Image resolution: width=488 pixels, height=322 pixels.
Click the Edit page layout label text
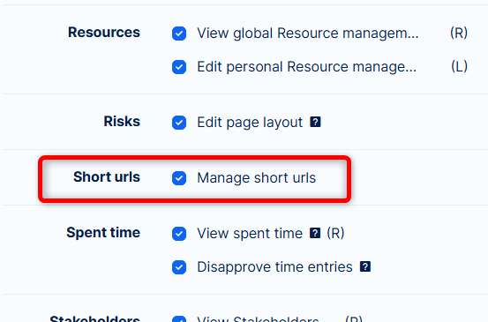pyautogui.click(x=250, y=123)
